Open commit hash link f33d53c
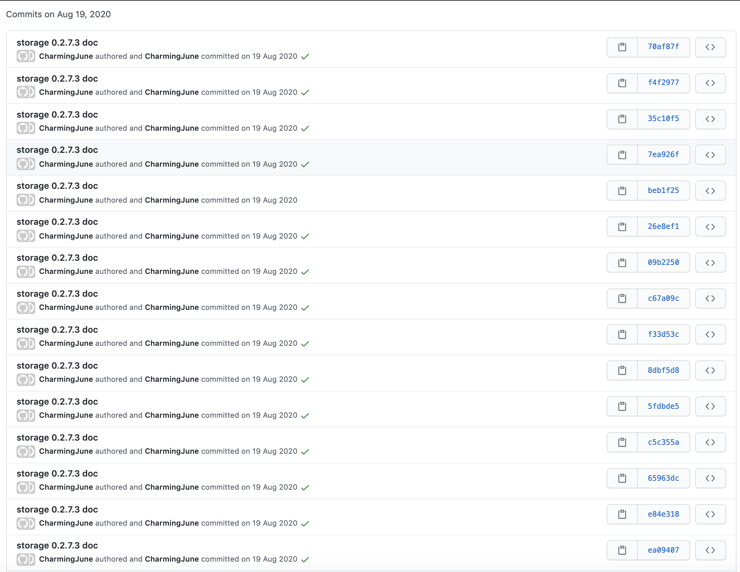This screenshot has width=740, height=572. pos(663,334)
